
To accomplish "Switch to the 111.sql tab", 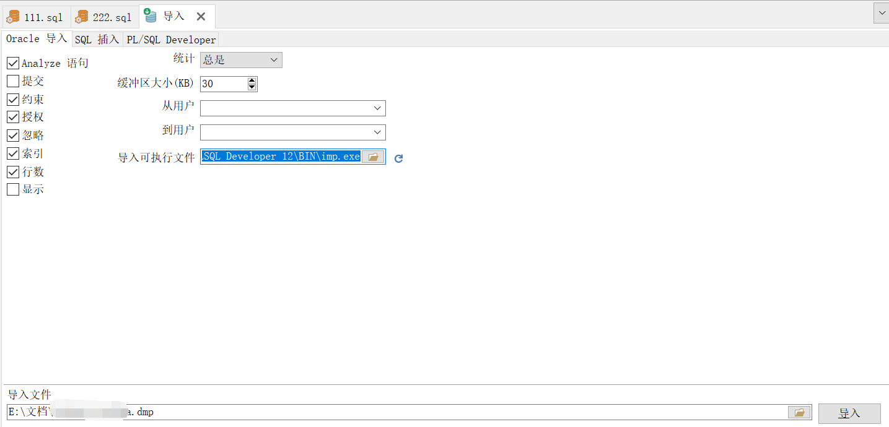I will 36,17.
